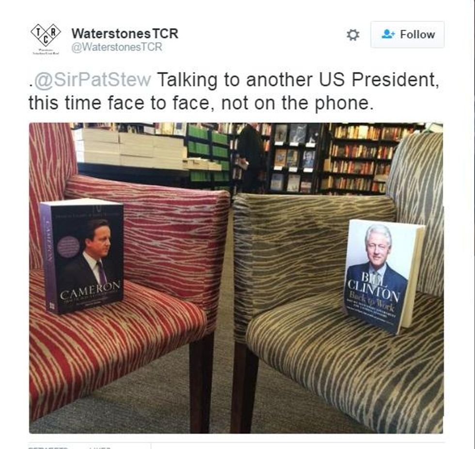This screenshot has height=449, width=475.
Task: Click the Cameron book in the photo
Action: tap(82, 256)
